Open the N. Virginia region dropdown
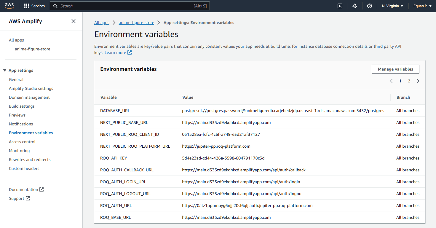This screenshot has height=228, width=436. (392, 6)
